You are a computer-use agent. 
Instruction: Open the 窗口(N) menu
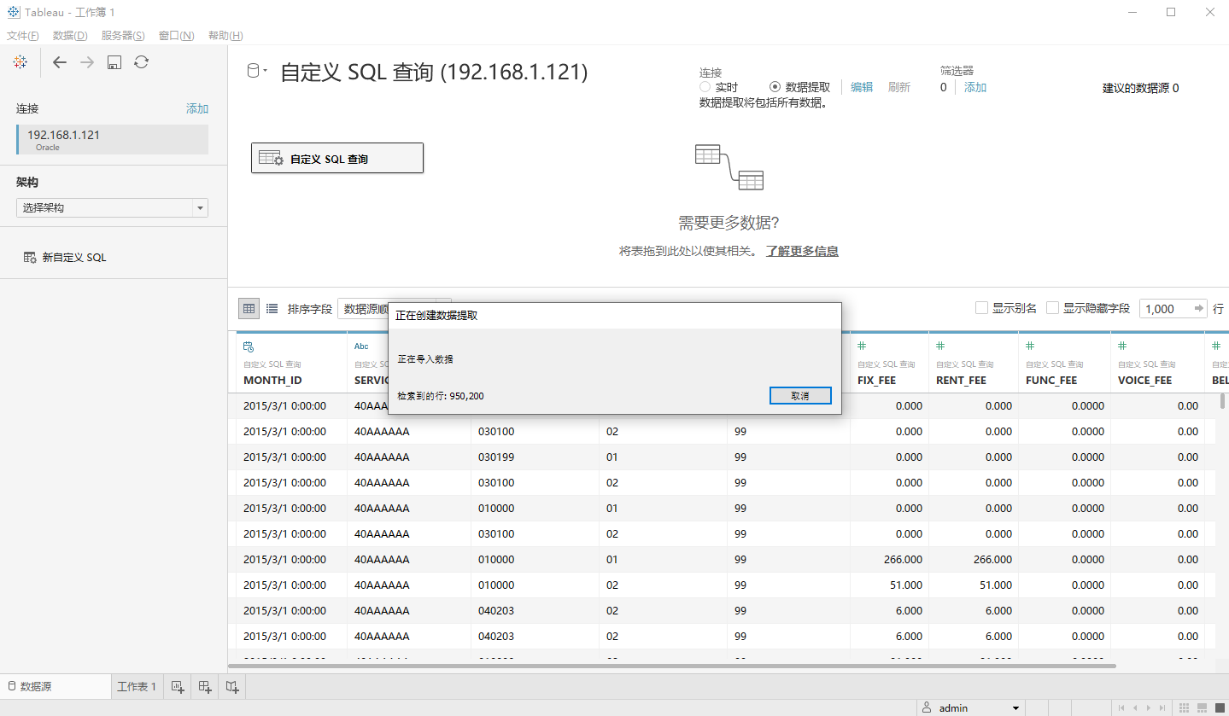click(177, 35)
